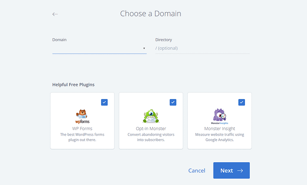
Task: Click the WPForms bear logo
Action: coord(82,116)
